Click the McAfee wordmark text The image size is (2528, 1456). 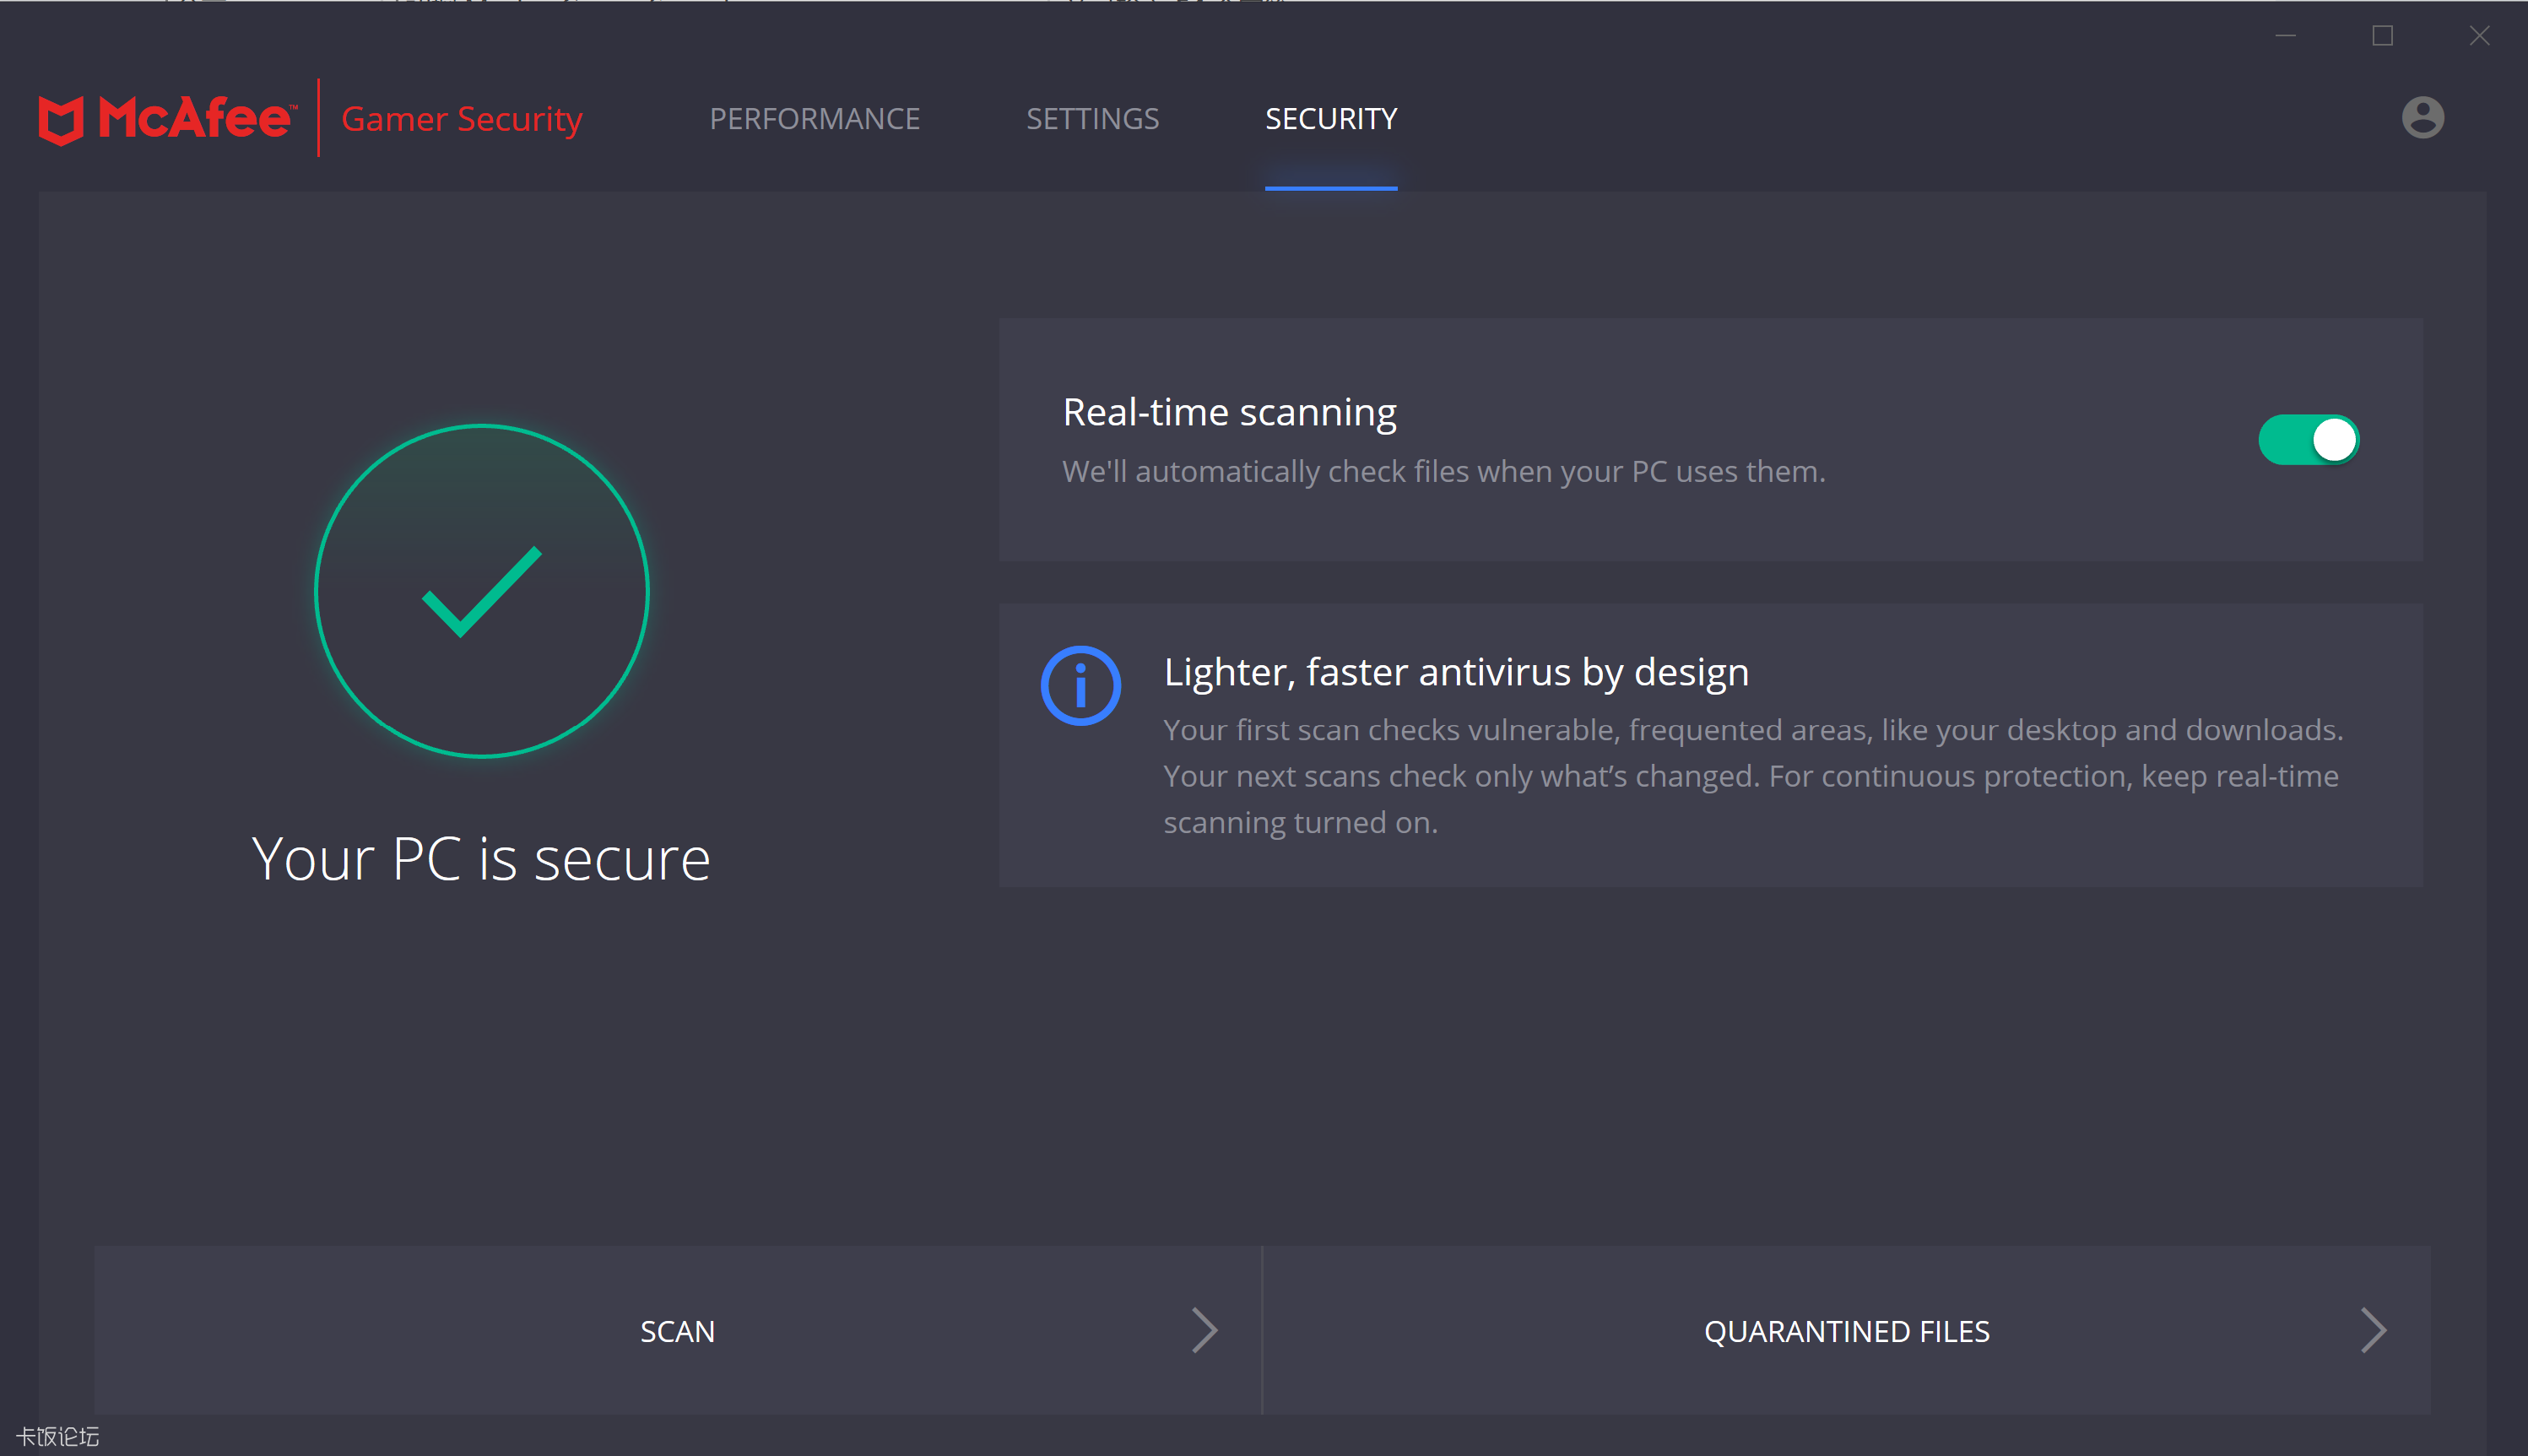(x=195, y=119)
